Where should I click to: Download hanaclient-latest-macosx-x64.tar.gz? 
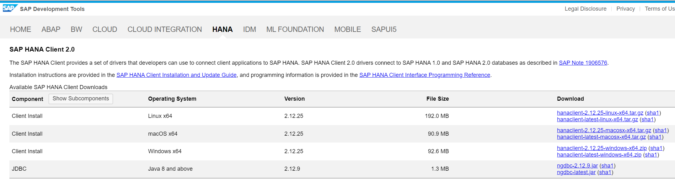tap(601, 137)
